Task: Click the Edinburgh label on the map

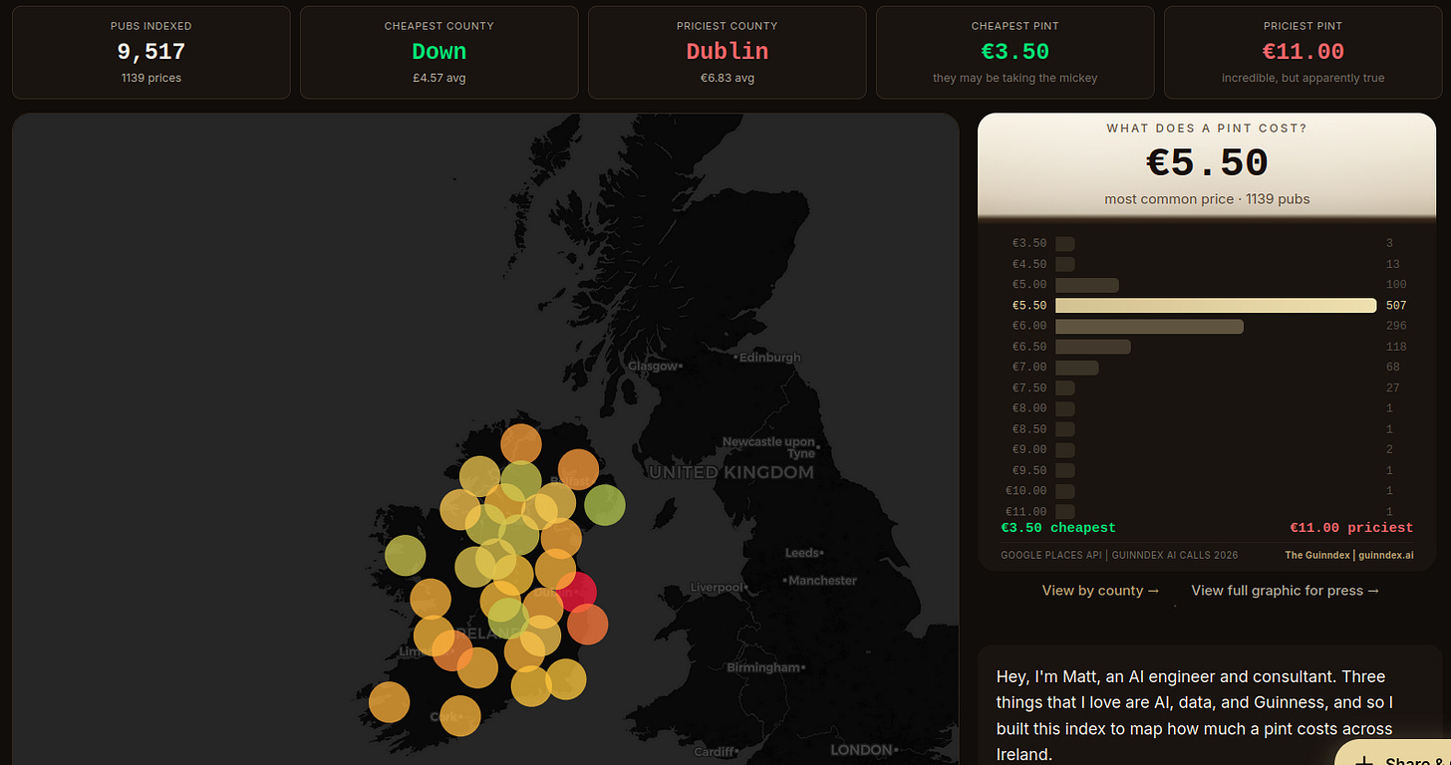Action: click(x=769, y=358)
